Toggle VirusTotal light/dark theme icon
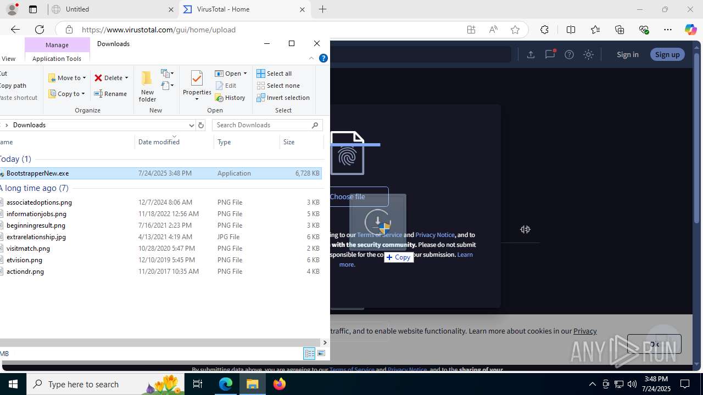This screenshot has height=395, width=703. click(x=588, y=54)
